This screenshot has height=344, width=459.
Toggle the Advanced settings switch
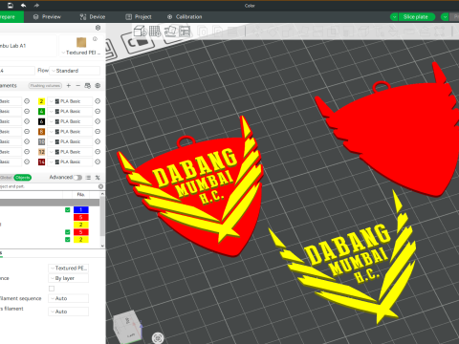pyautogui.click(x=77, y=178)
